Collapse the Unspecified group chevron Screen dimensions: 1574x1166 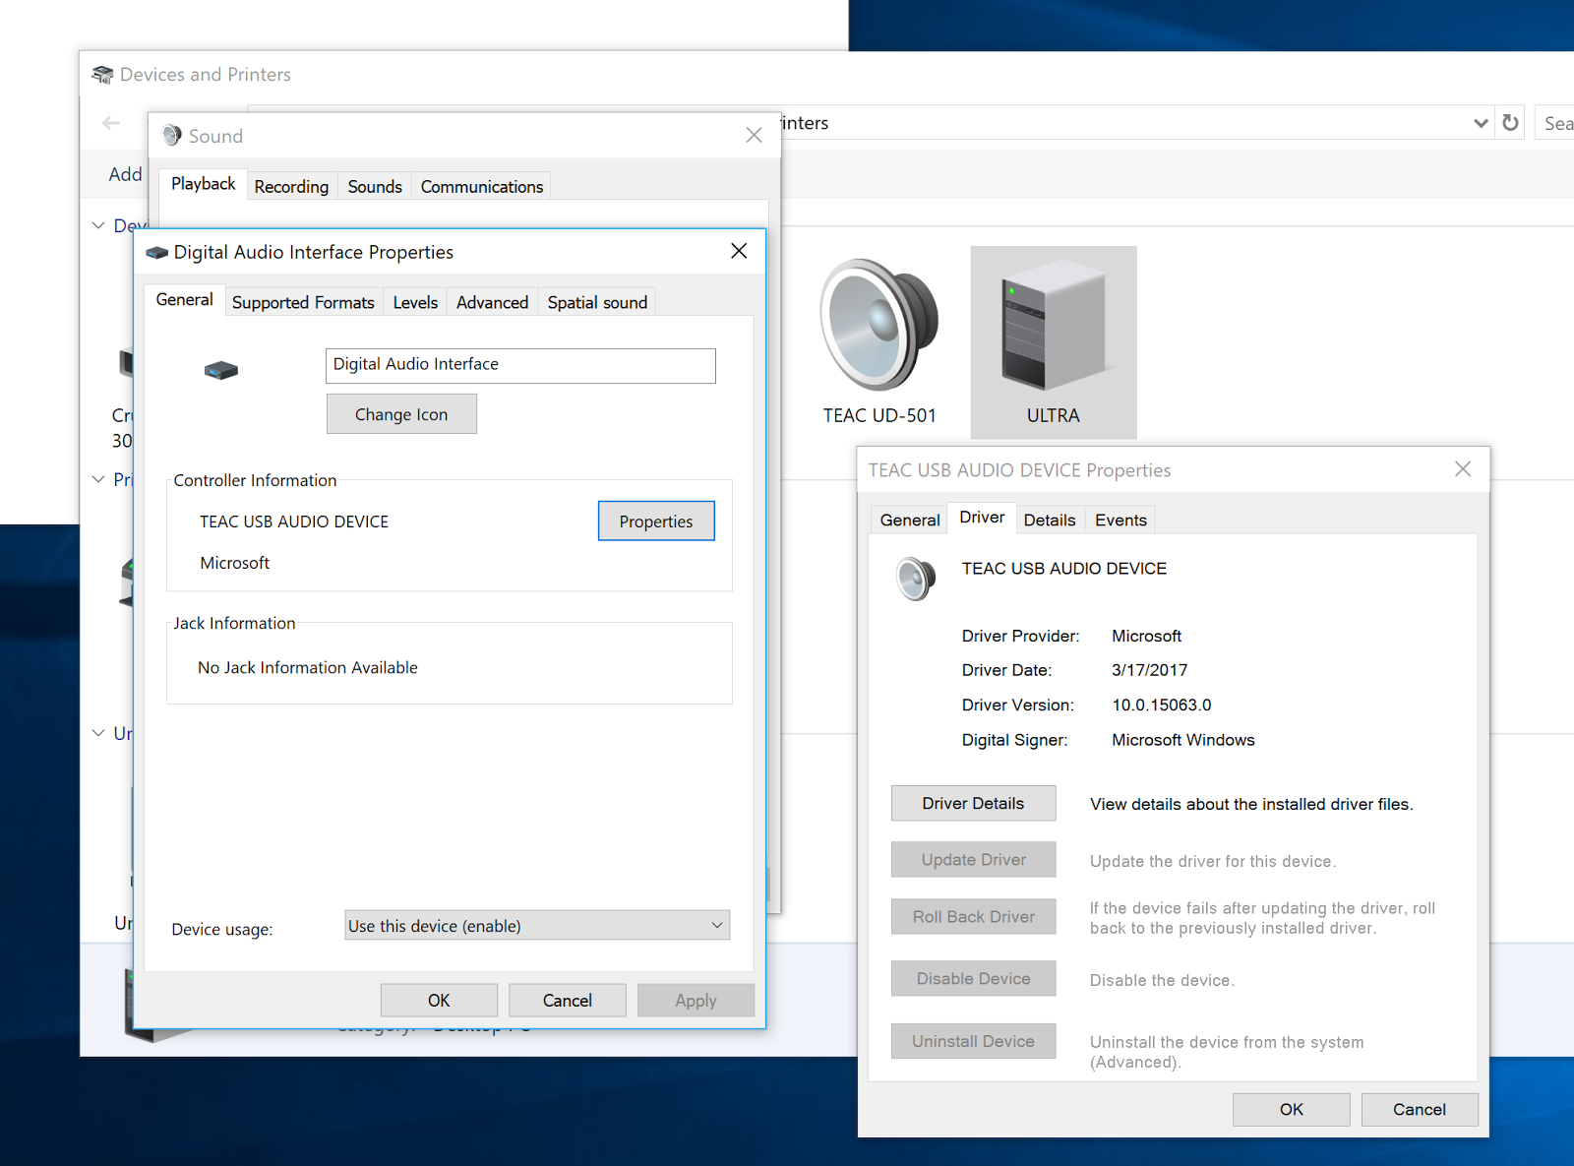98,733
